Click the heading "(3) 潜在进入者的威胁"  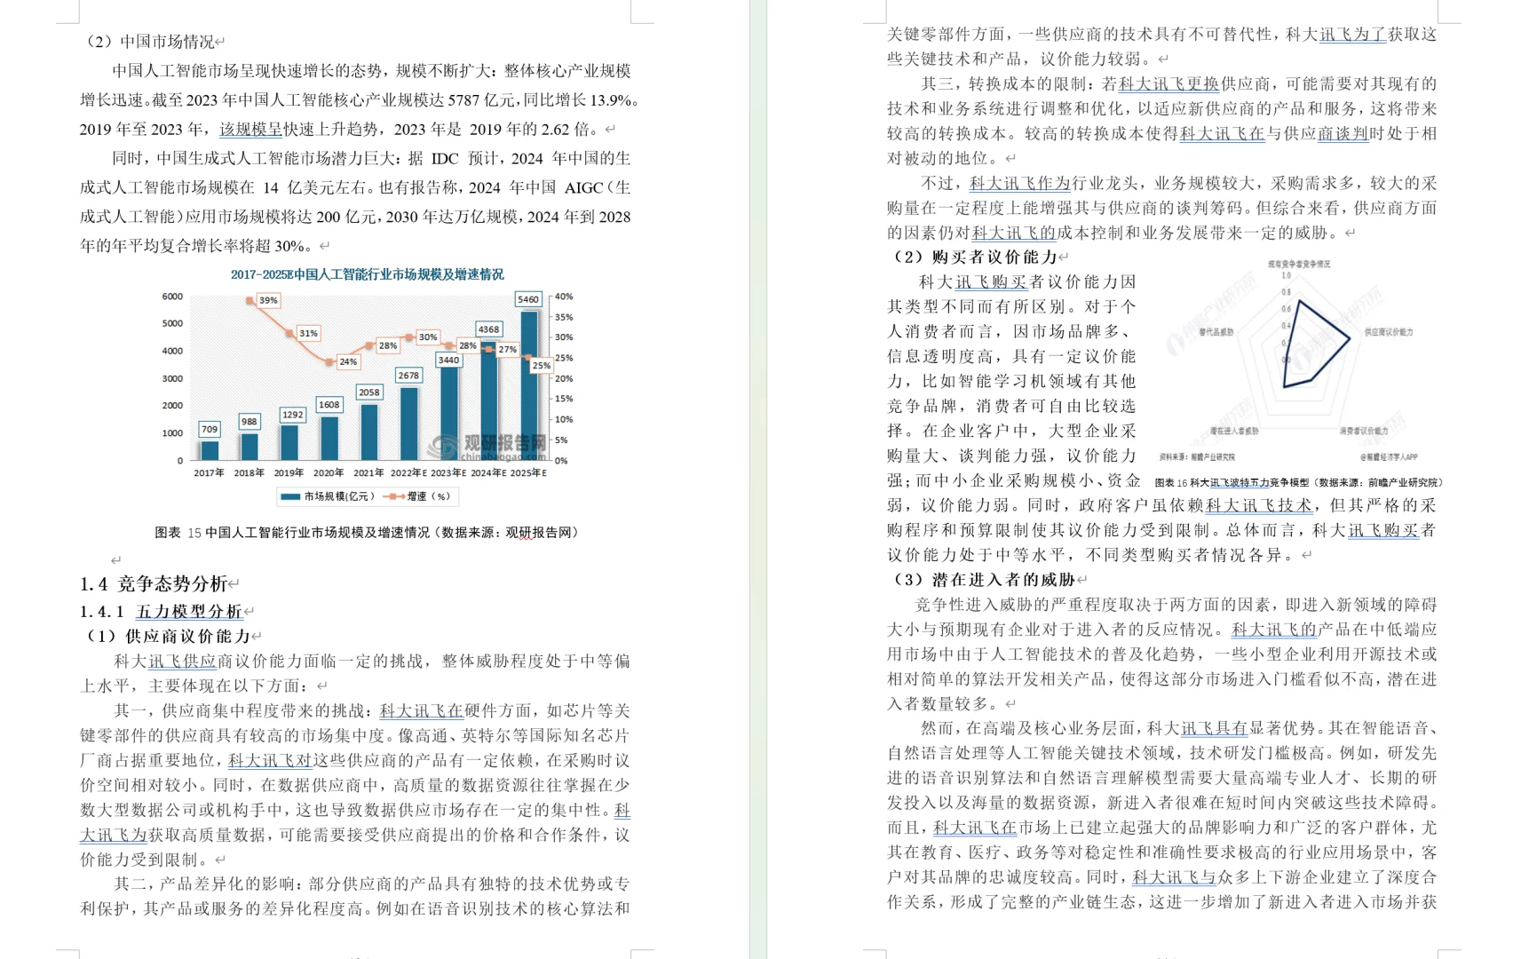[x=984, y=581]
